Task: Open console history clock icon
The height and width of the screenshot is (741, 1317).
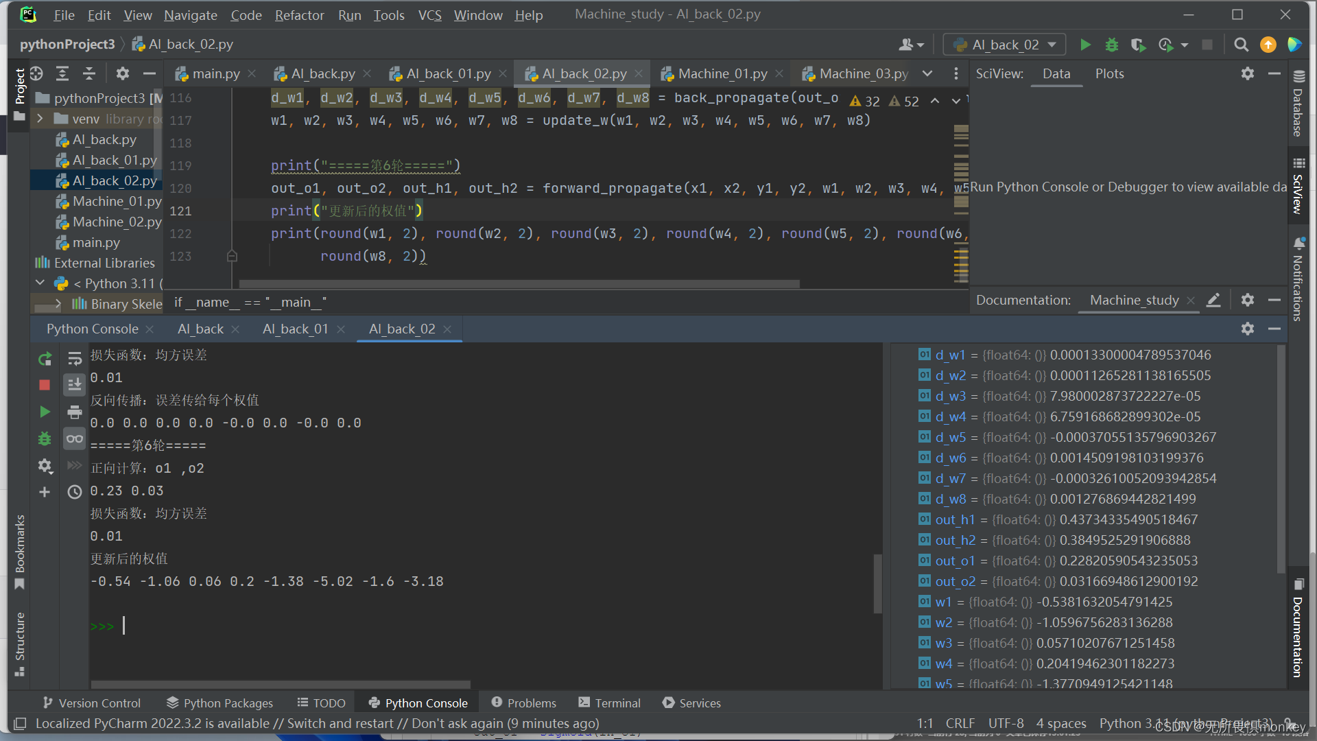Action: (75, 492)
